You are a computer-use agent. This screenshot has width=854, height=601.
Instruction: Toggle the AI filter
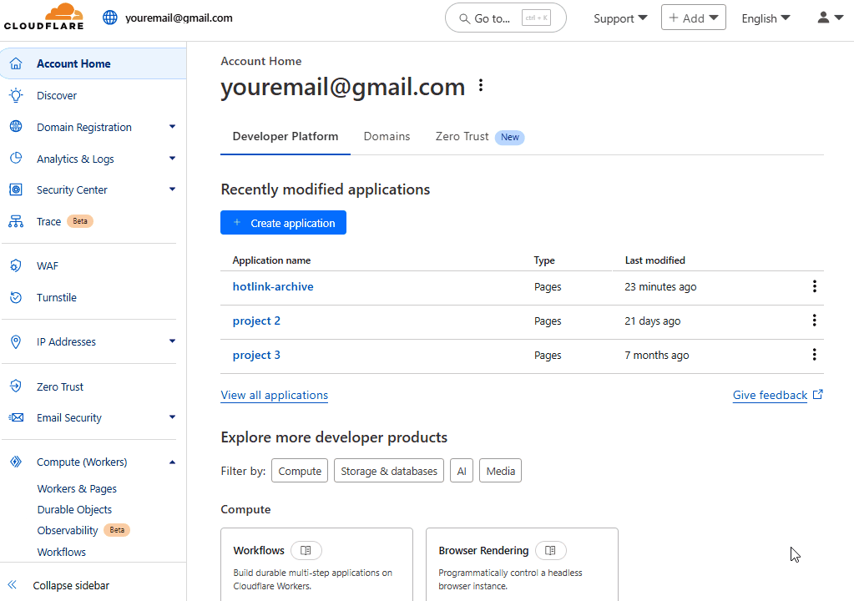pyautogui.click(x=462, y=471)
